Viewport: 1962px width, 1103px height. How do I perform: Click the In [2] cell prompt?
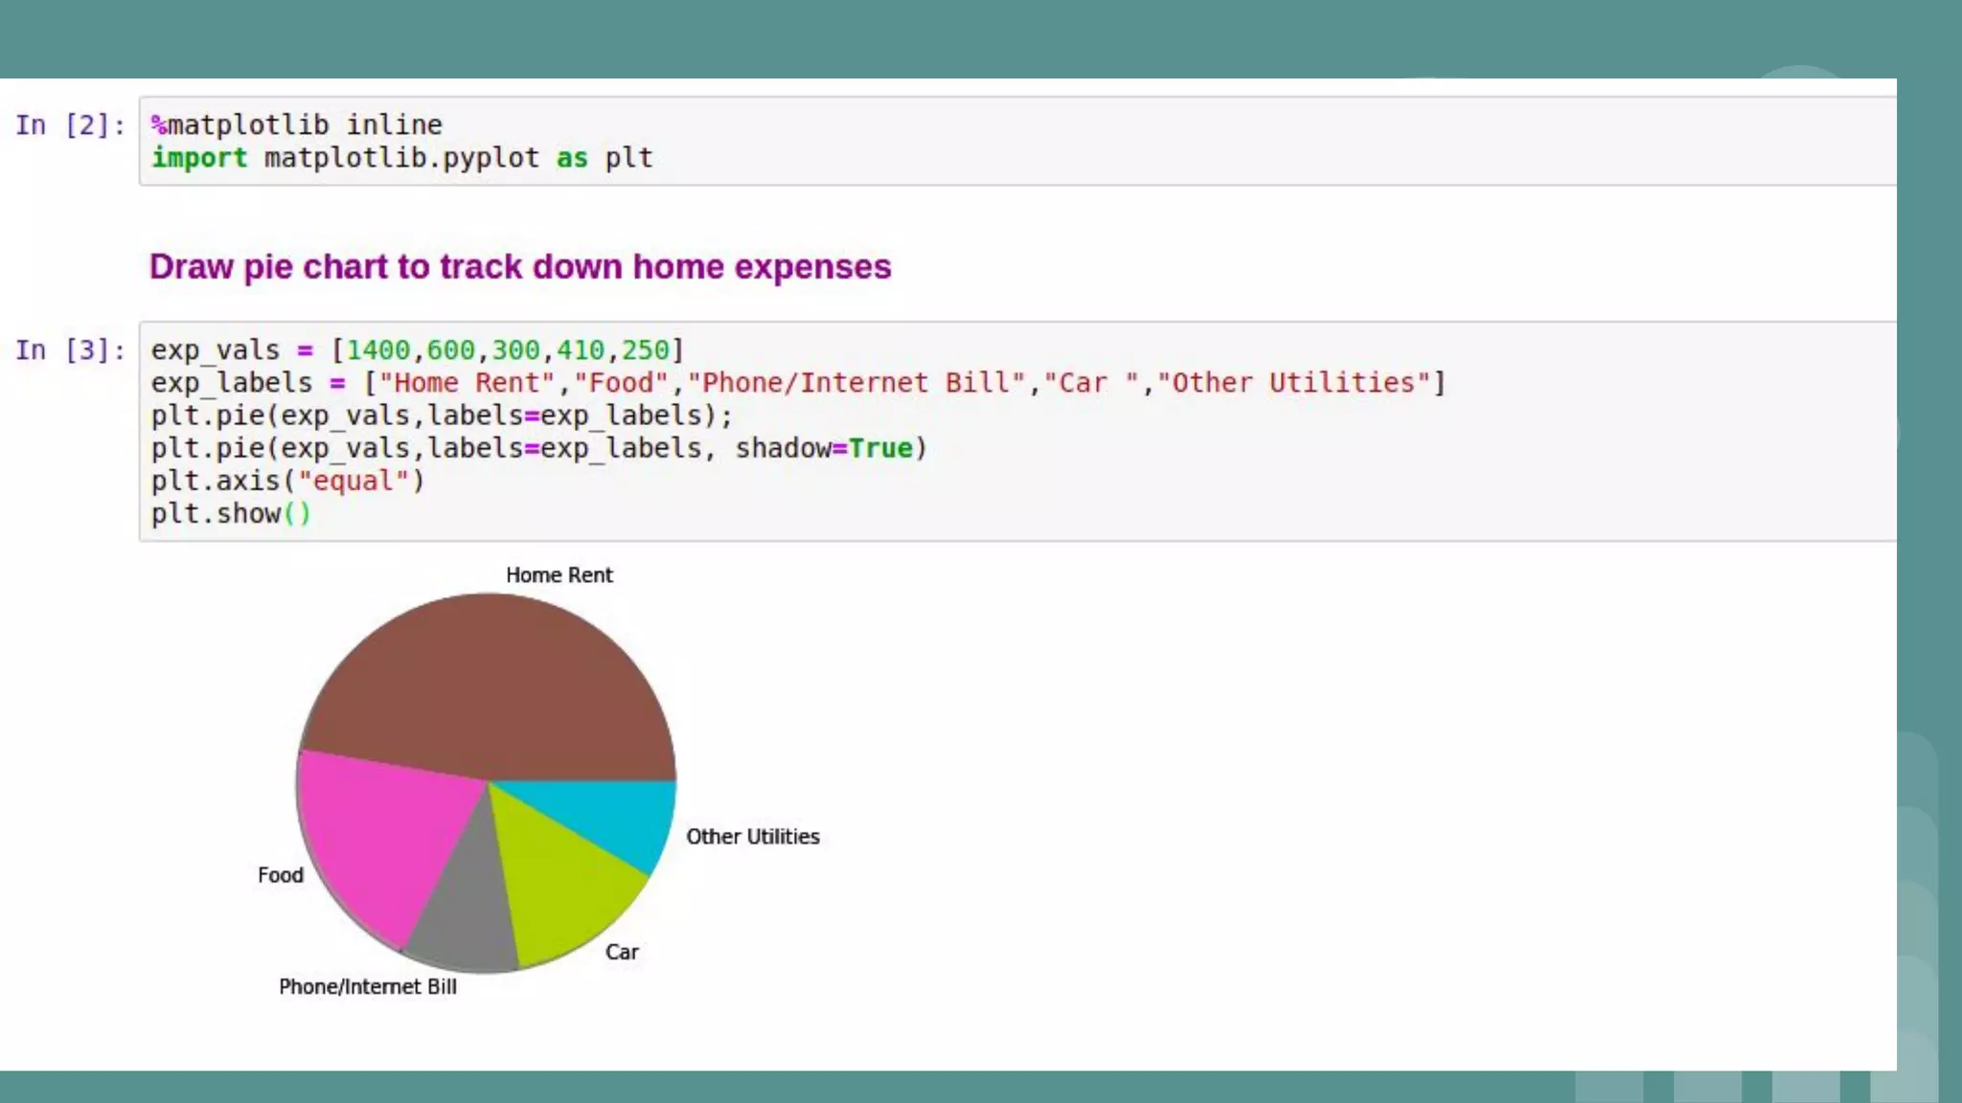coord(70,125)
